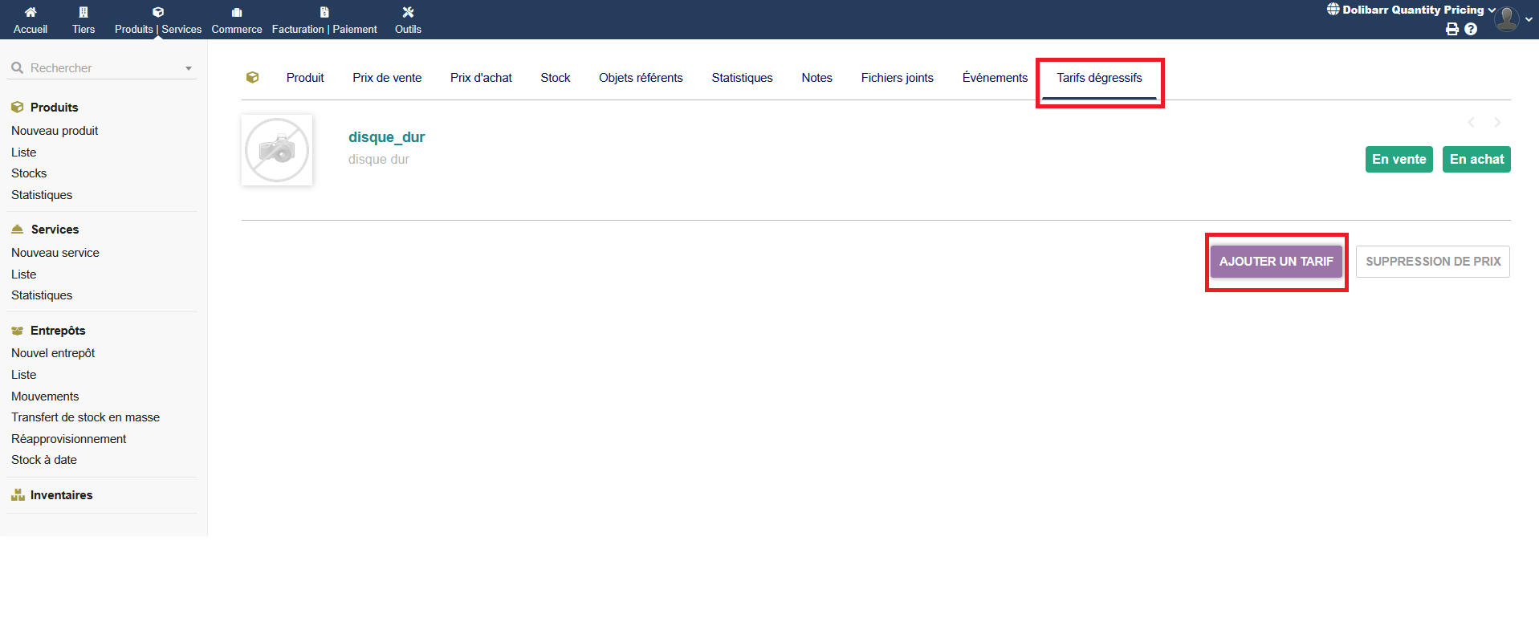Open the Outils tools icon
This screenshot has height=622, width=1539.
(408, 12)
